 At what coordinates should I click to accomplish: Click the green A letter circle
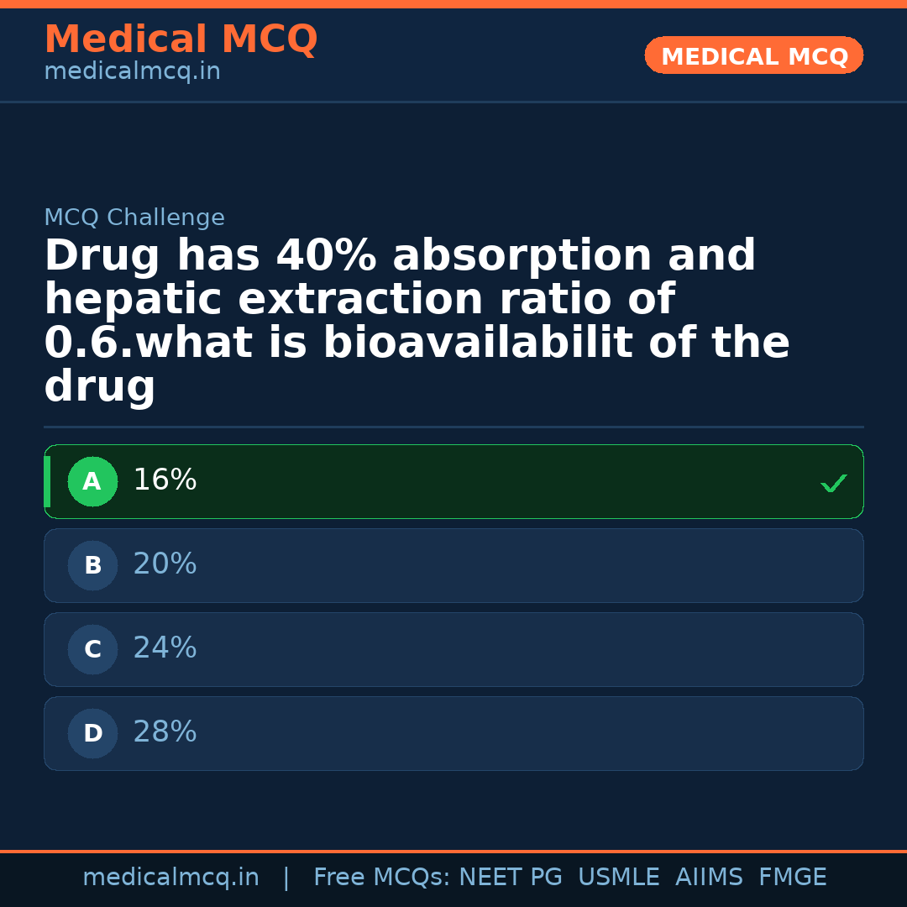click(92, 482)
